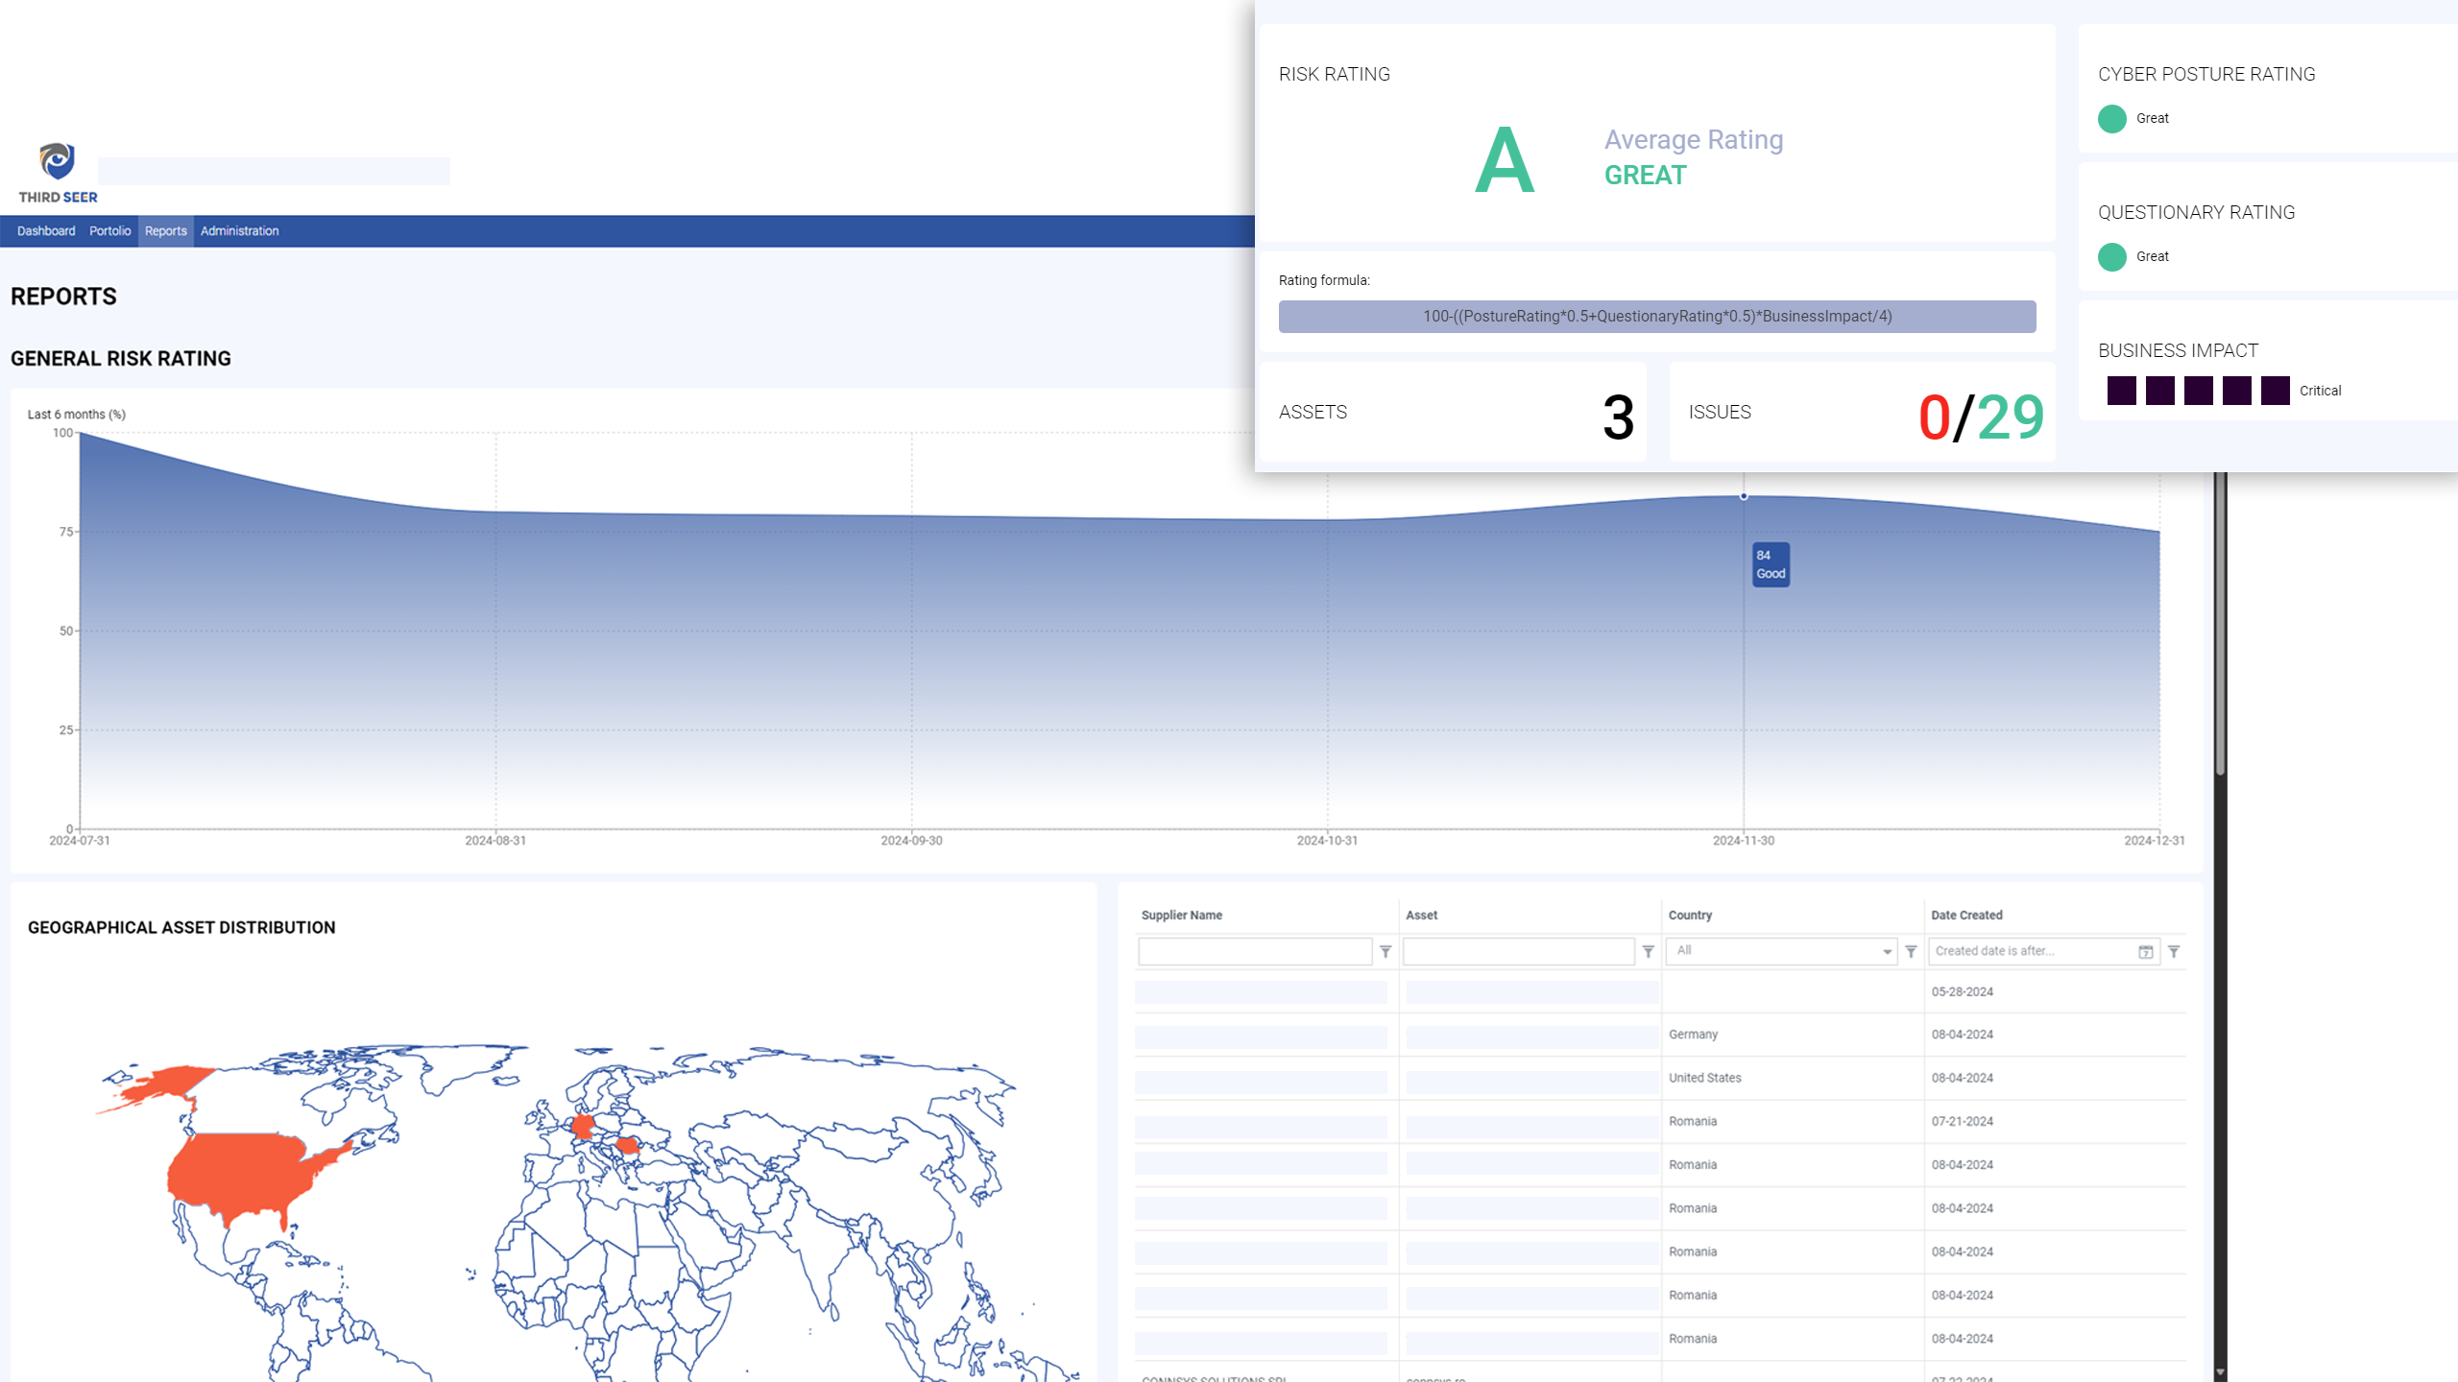Click the Assets count '3'
This screenshot has width=2458, height=1382.
coord(1618,417)
